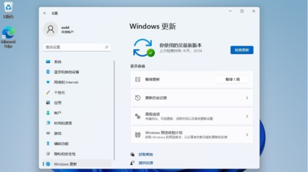Open the 获取帮助 link

pyautogui.click(x=145, y=154)
